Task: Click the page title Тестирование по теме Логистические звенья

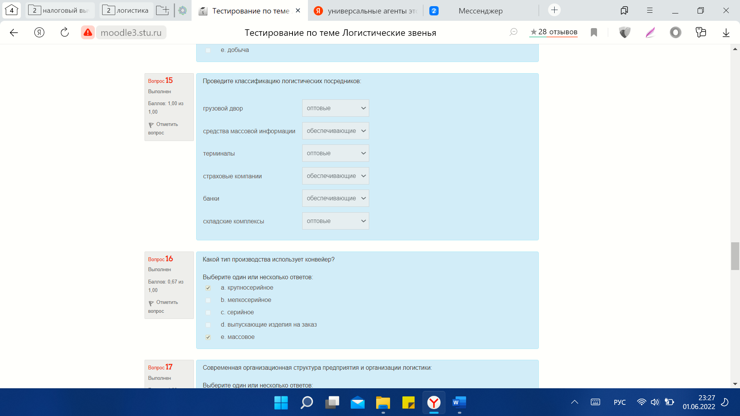Action: 340,33
